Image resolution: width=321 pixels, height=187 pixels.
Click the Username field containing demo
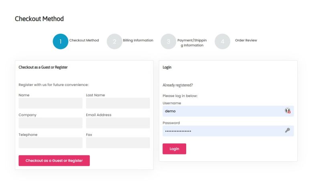(223, 111)
